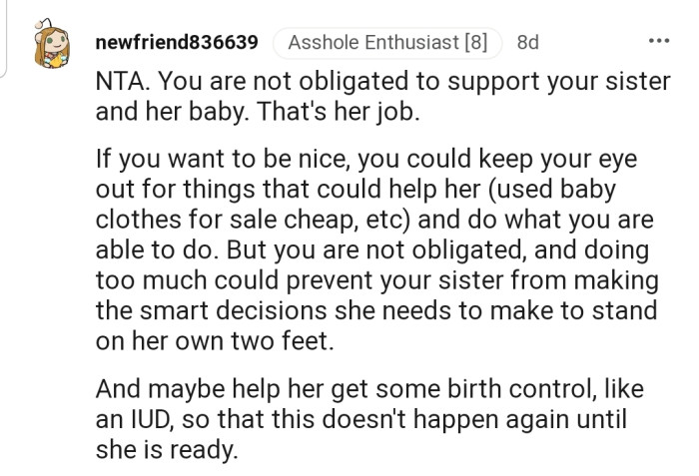
Task: Click the 8d comment timestamp
Action: coord(528,43)
